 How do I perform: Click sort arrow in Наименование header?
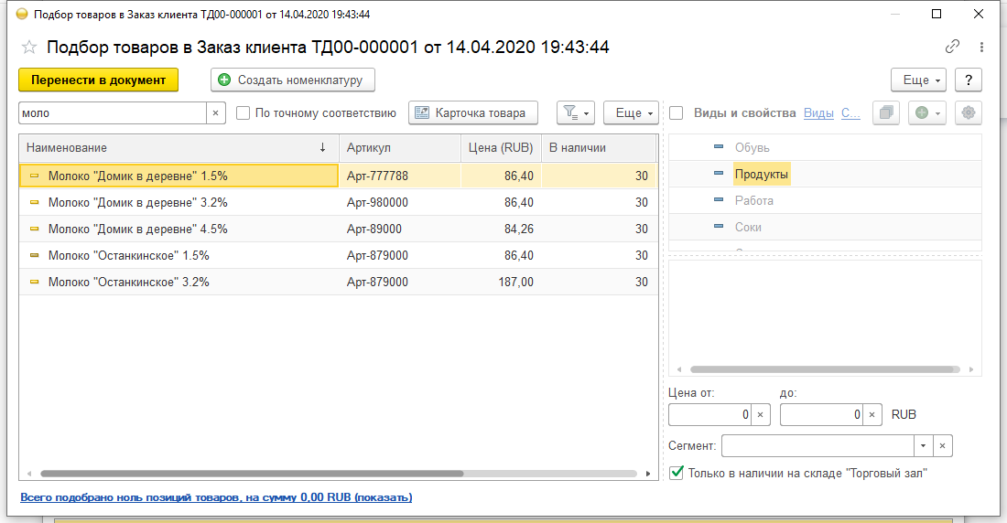tap(322, 147)
